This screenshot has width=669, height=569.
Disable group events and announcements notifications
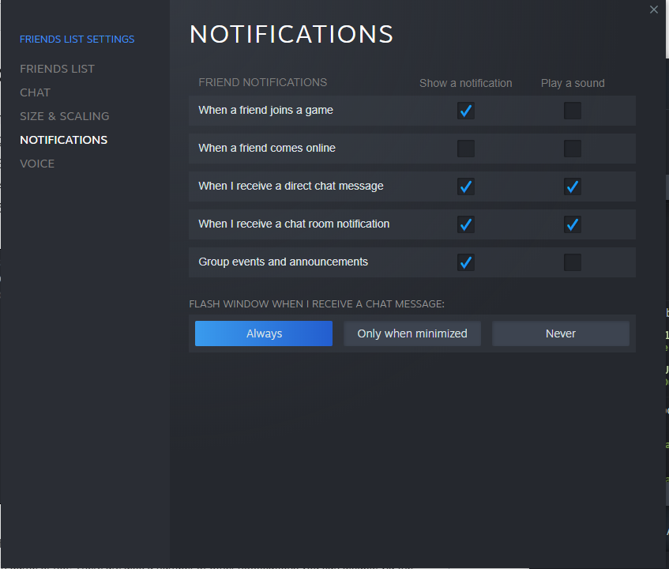465,262
